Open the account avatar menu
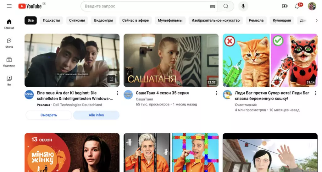 coord(312,6)
